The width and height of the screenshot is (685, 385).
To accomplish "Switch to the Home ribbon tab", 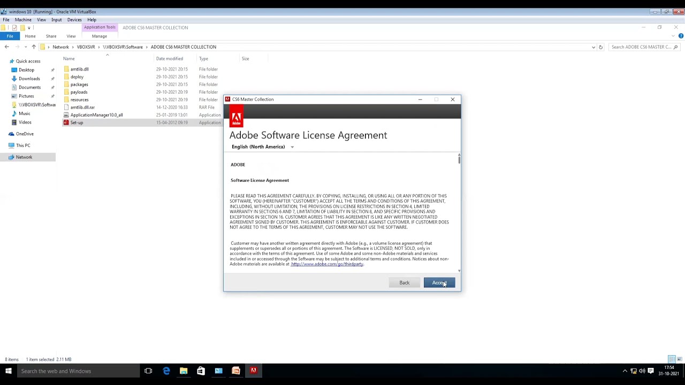I will 30,36.
